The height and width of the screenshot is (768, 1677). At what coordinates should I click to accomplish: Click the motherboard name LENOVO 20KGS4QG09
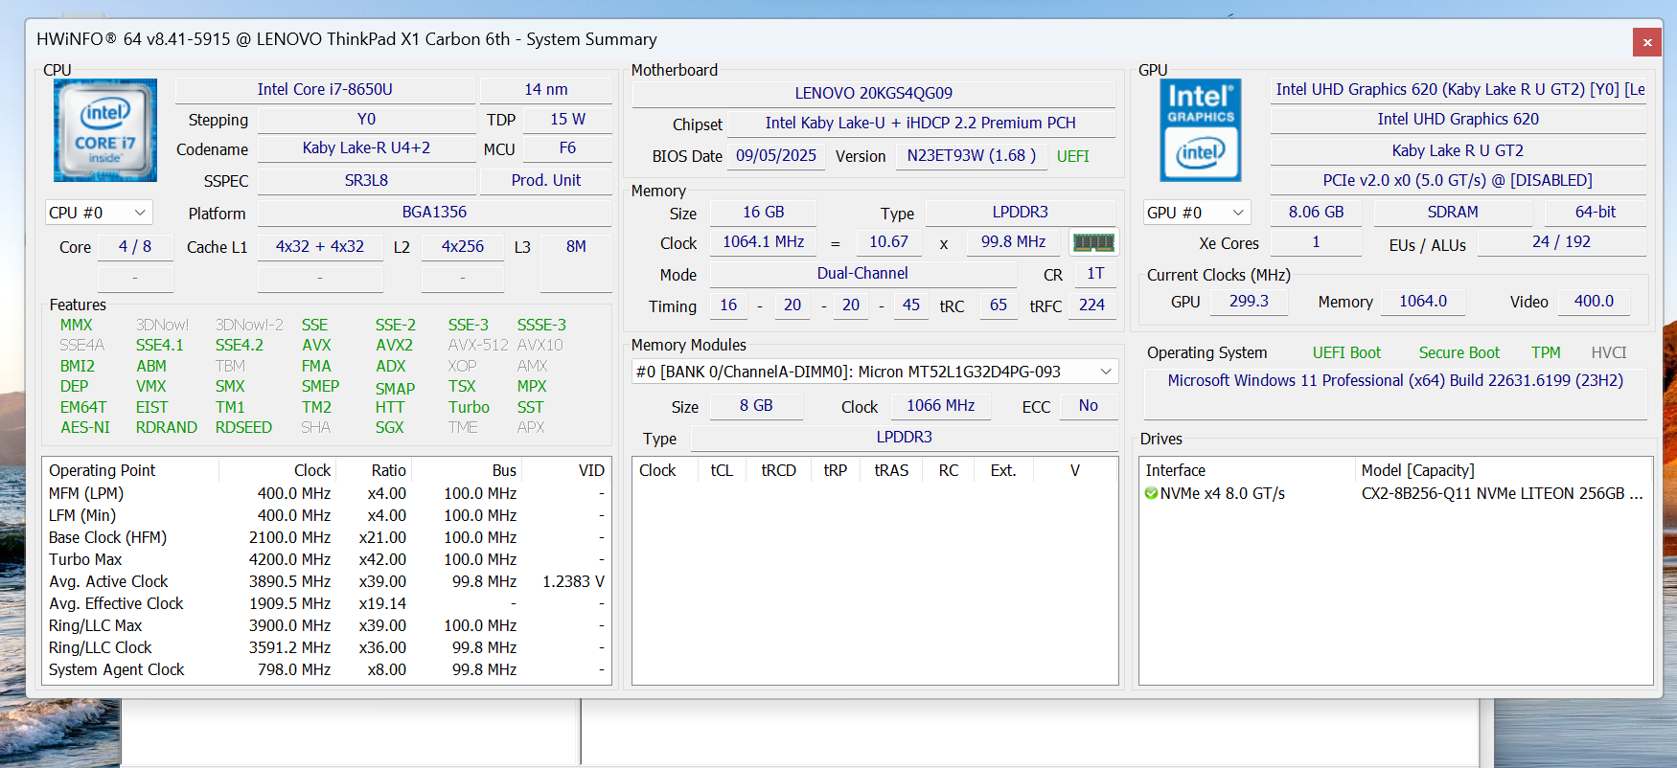(x=874, y=93)
